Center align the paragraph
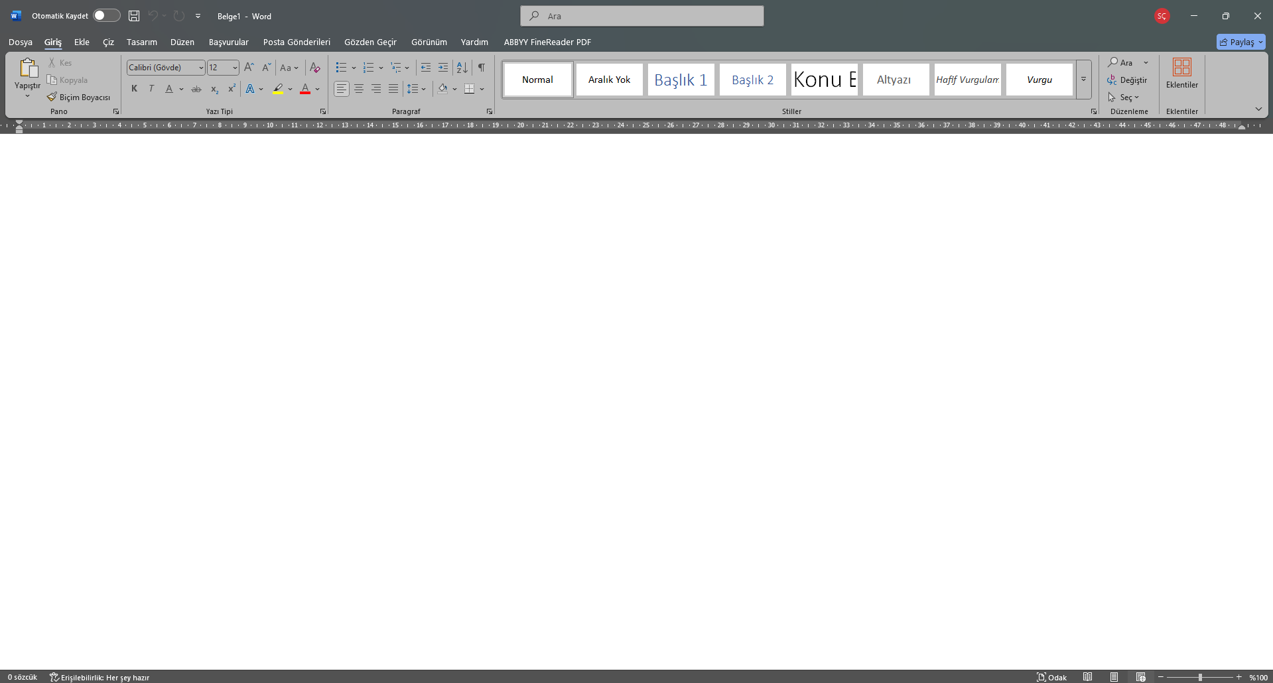1273x683 pixels. [x=359, y=89]
